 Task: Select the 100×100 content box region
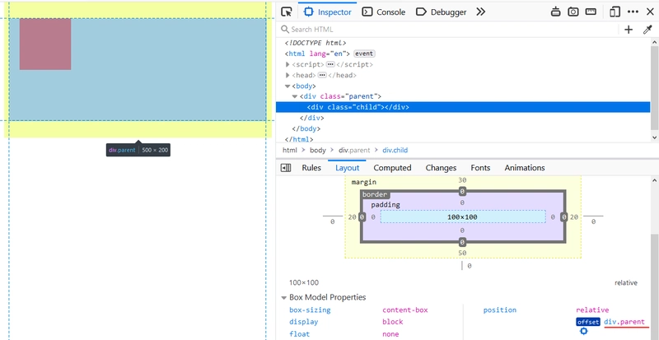point(462,217)
